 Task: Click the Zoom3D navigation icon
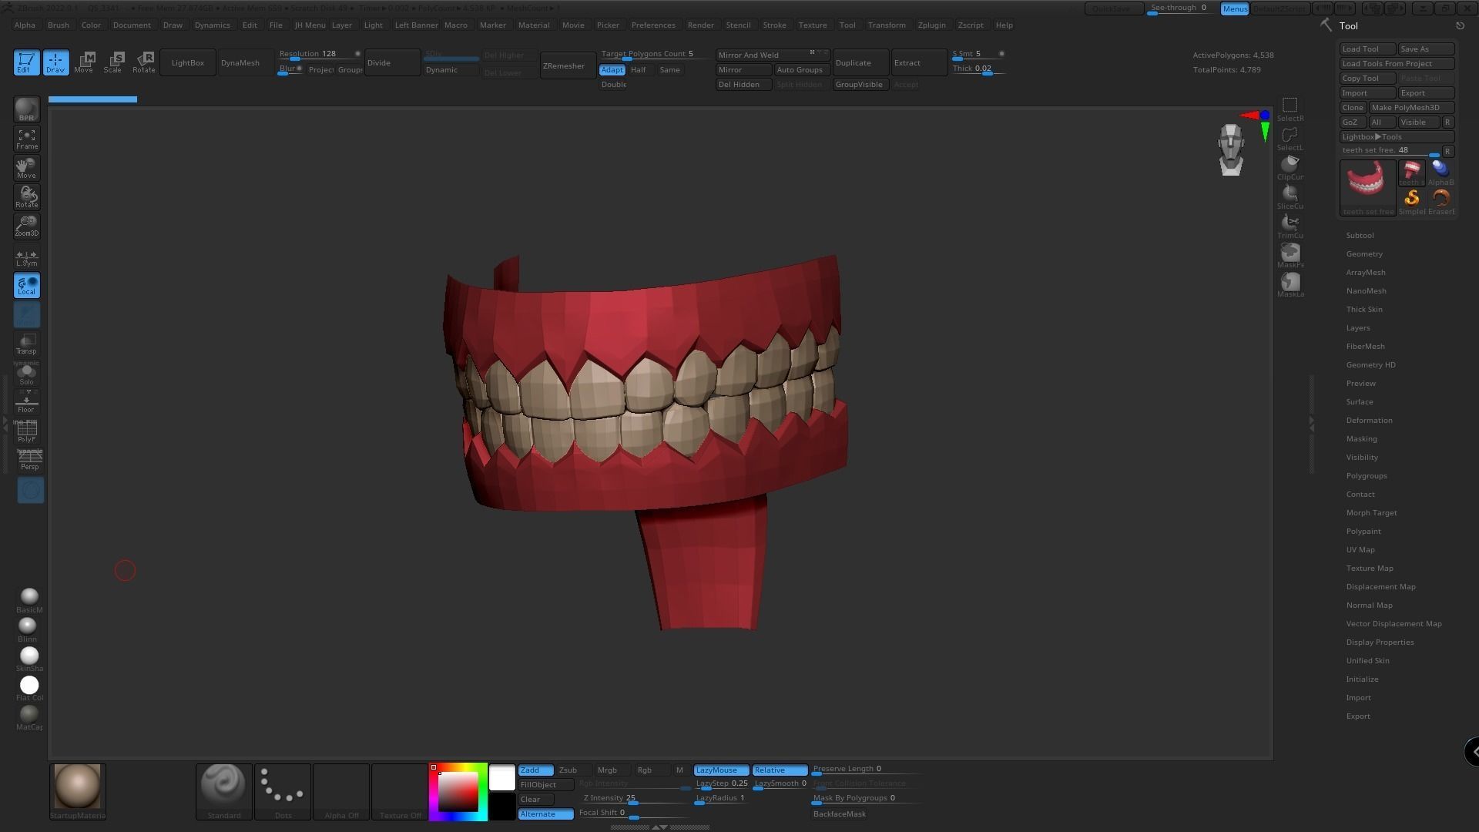point(26,226)
